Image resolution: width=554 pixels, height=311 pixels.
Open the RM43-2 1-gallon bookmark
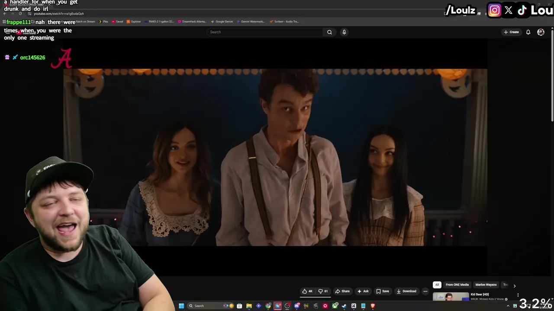pyautogui.click(x=159, y=21)
